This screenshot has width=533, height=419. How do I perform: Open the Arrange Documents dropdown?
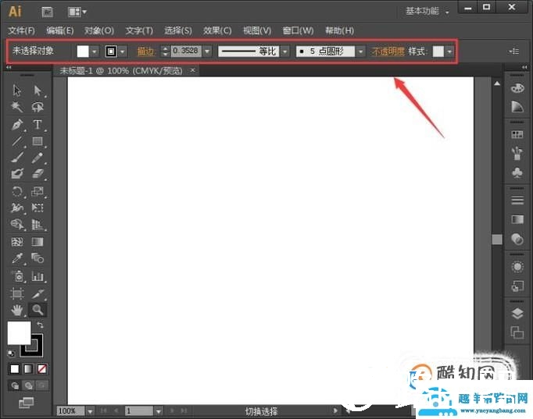point(77,12)
